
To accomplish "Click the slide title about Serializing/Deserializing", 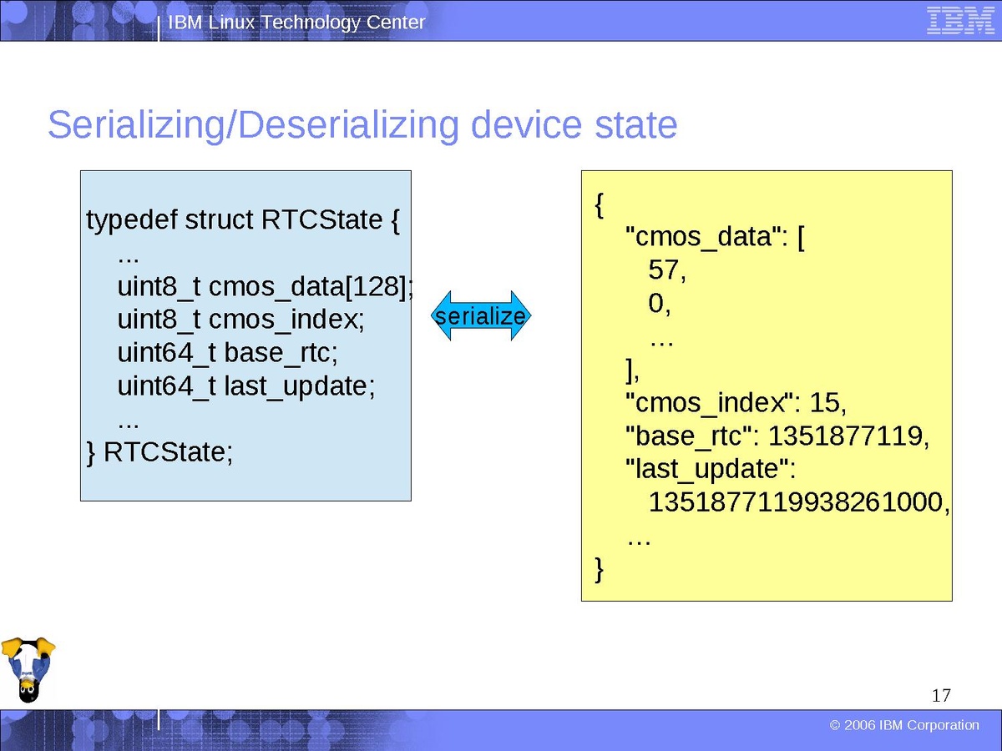I will click(x=362, y=125).
